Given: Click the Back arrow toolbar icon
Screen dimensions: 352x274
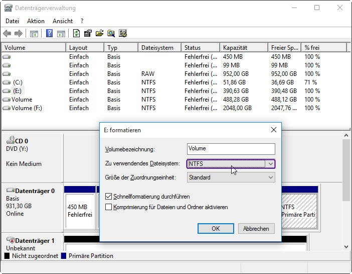Looking at the screenshot, I should click(x=7, y=34).
